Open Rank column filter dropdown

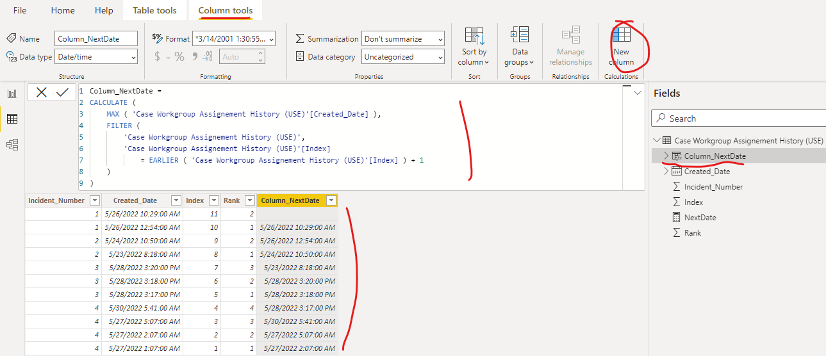[x=249, y=200]
